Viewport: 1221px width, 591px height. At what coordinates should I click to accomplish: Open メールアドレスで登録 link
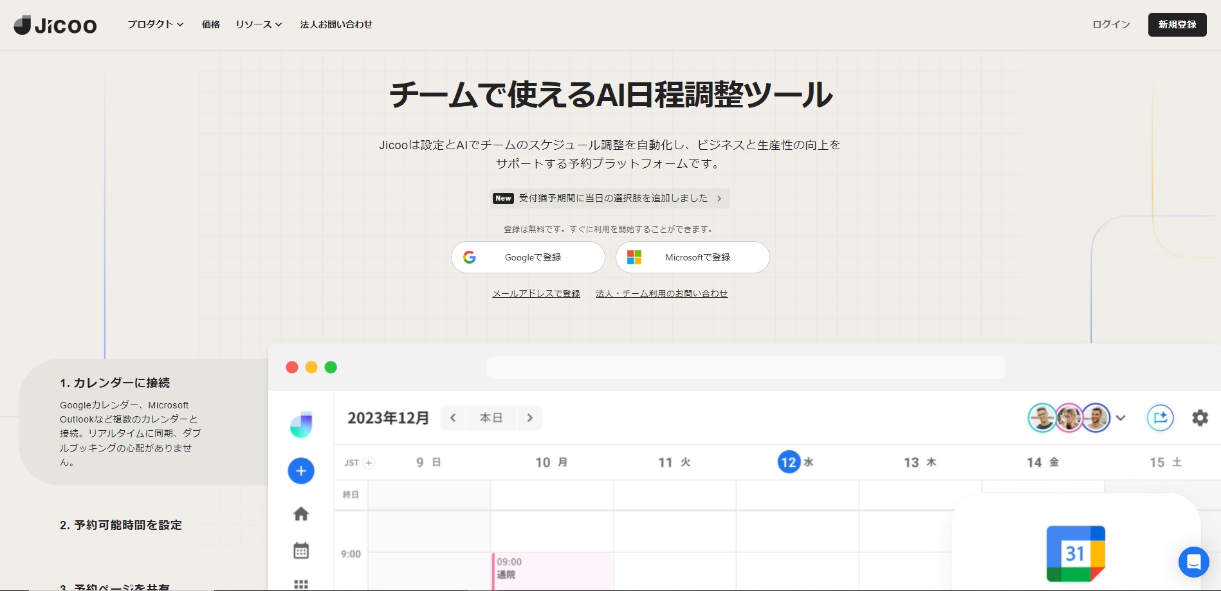[537, 293]
